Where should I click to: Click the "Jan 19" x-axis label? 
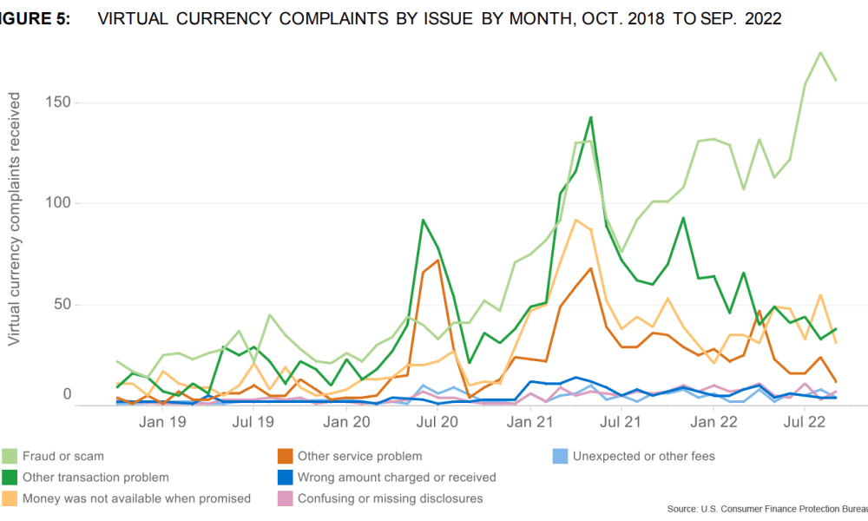162,423
